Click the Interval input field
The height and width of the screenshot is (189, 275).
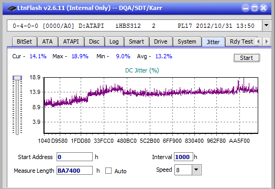coord(183,157)
